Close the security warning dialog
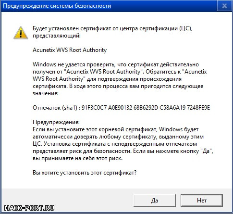The width and height of the screenshot is (233, 214). [224, 6]
